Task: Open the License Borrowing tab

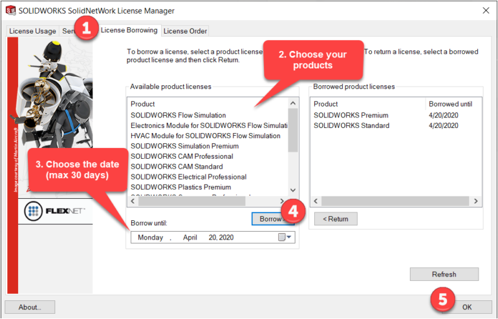Action: pos(129,30)
